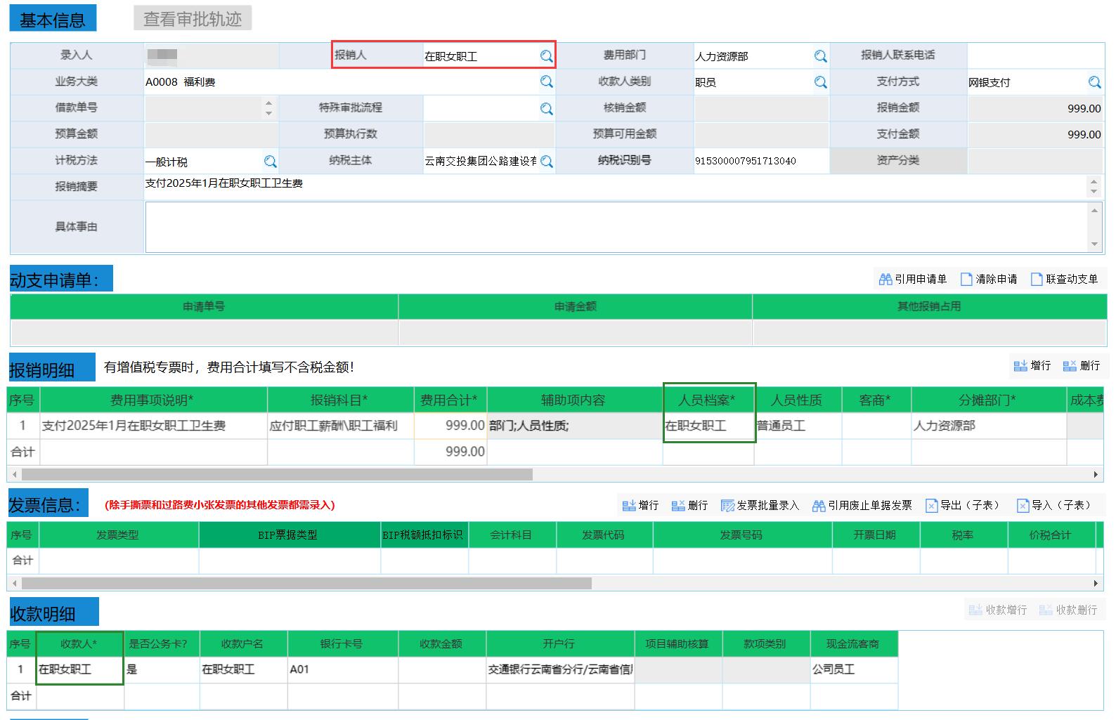Click the 引用申请单 binoculars icon
The width and height of the screenshot is (1116, 720).
[x=885, y=280]
